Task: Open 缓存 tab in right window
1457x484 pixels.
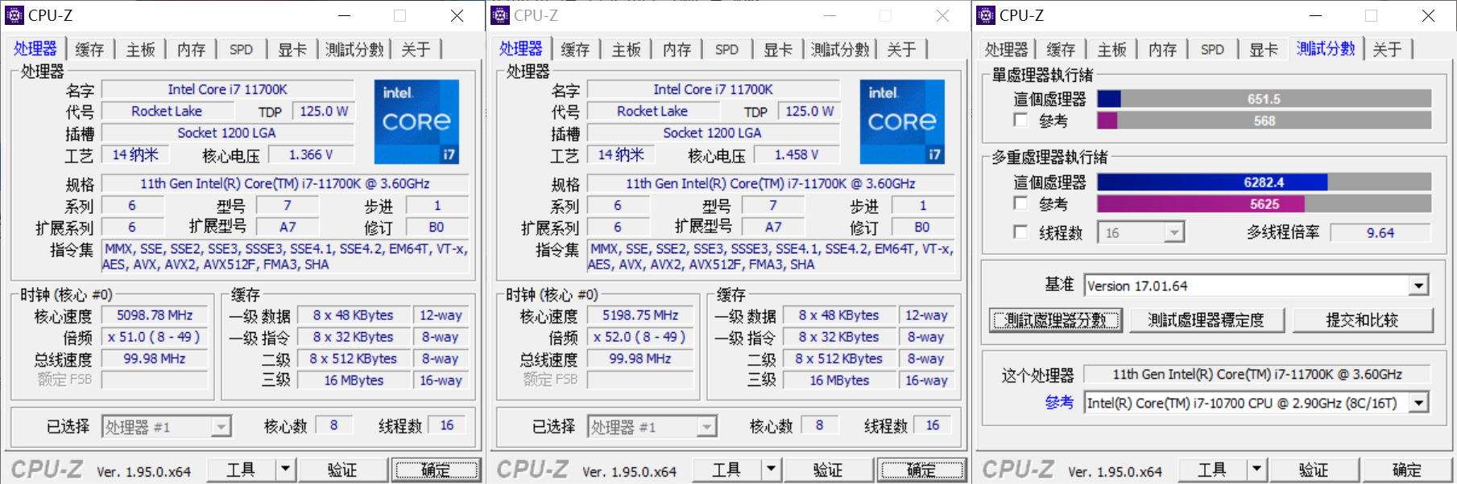Action: coord(1061,50)
